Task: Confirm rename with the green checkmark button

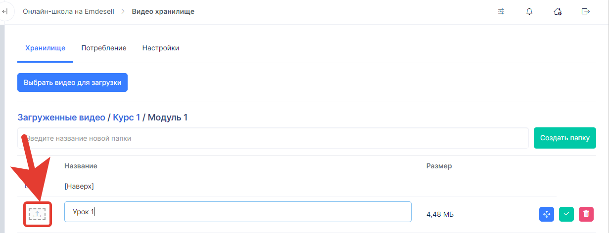Action: point(566,214)
